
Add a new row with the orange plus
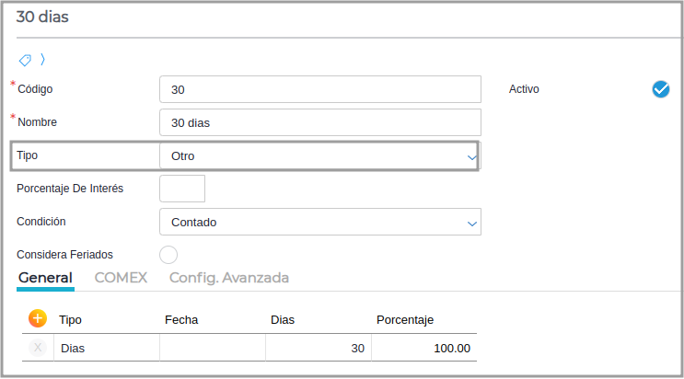(x=38, y=318)
